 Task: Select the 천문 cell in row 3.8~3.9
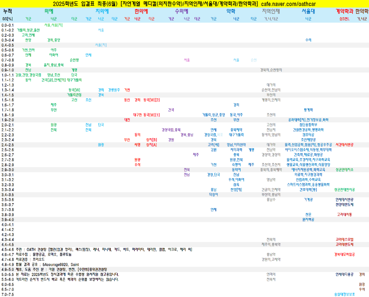click(308, 214)
